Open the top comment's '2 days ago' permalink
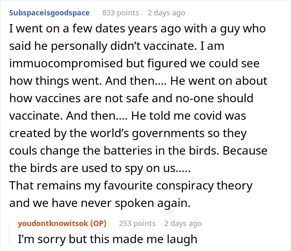This screenshot has width=291, height=251. click(166, 13)
